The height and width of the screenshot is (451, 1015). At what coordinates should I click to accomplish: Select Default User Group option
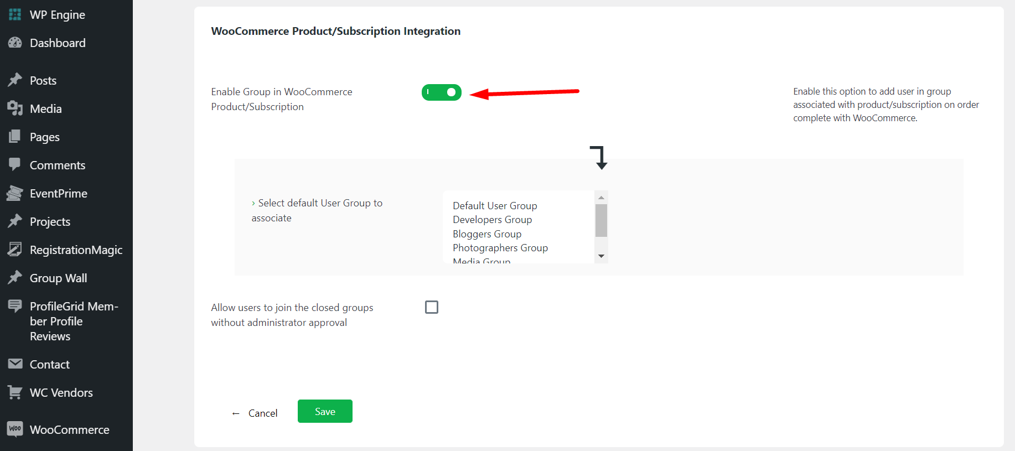coord(495,205)
